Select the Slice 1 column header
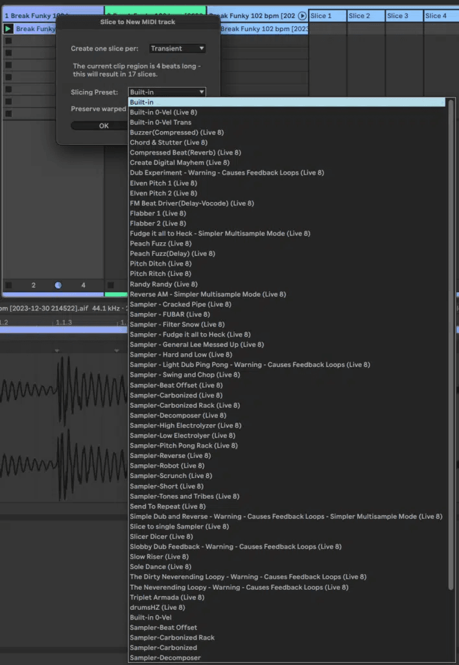Screen dimensions: 459x665 pyautogui.click(x=328, y=16)
